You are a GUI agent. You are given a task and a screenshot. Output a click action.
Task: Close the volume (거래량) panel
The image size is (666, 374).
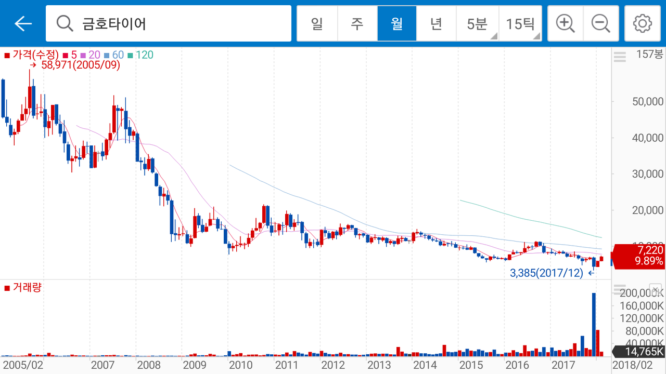point(655,289)
